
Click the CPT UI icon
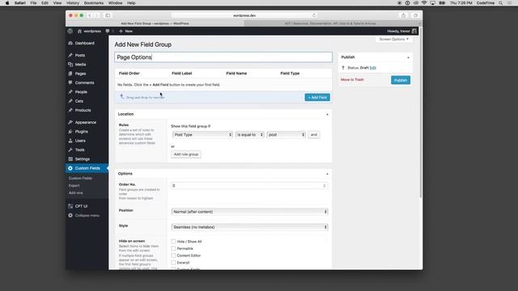point(70,206)
